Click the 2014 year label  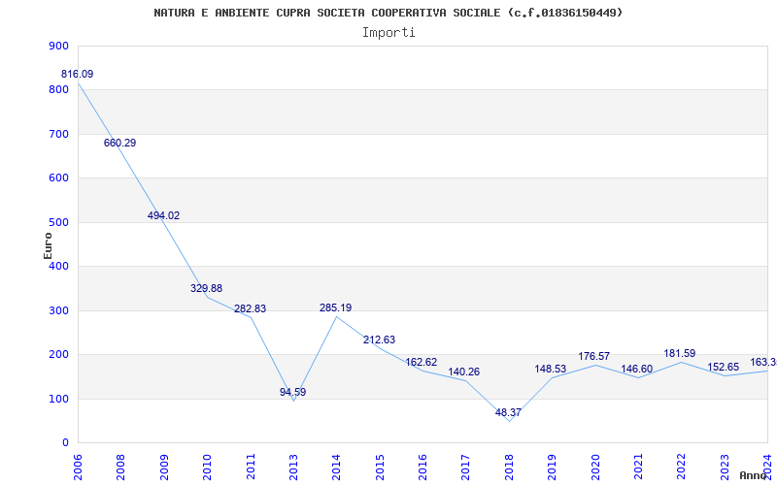336,467
